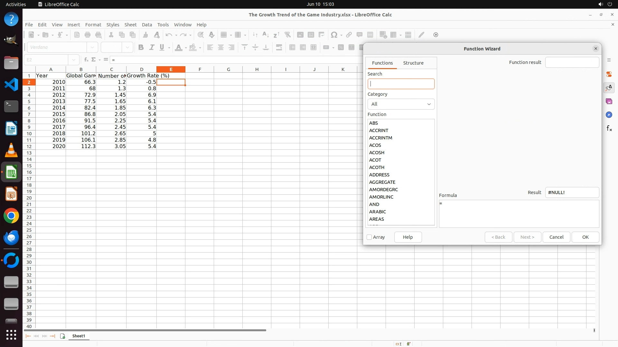The width and height of the screenshot is (618, 347).
Task: Open the sidebar Gallery icon
Action: pos(609,102)
